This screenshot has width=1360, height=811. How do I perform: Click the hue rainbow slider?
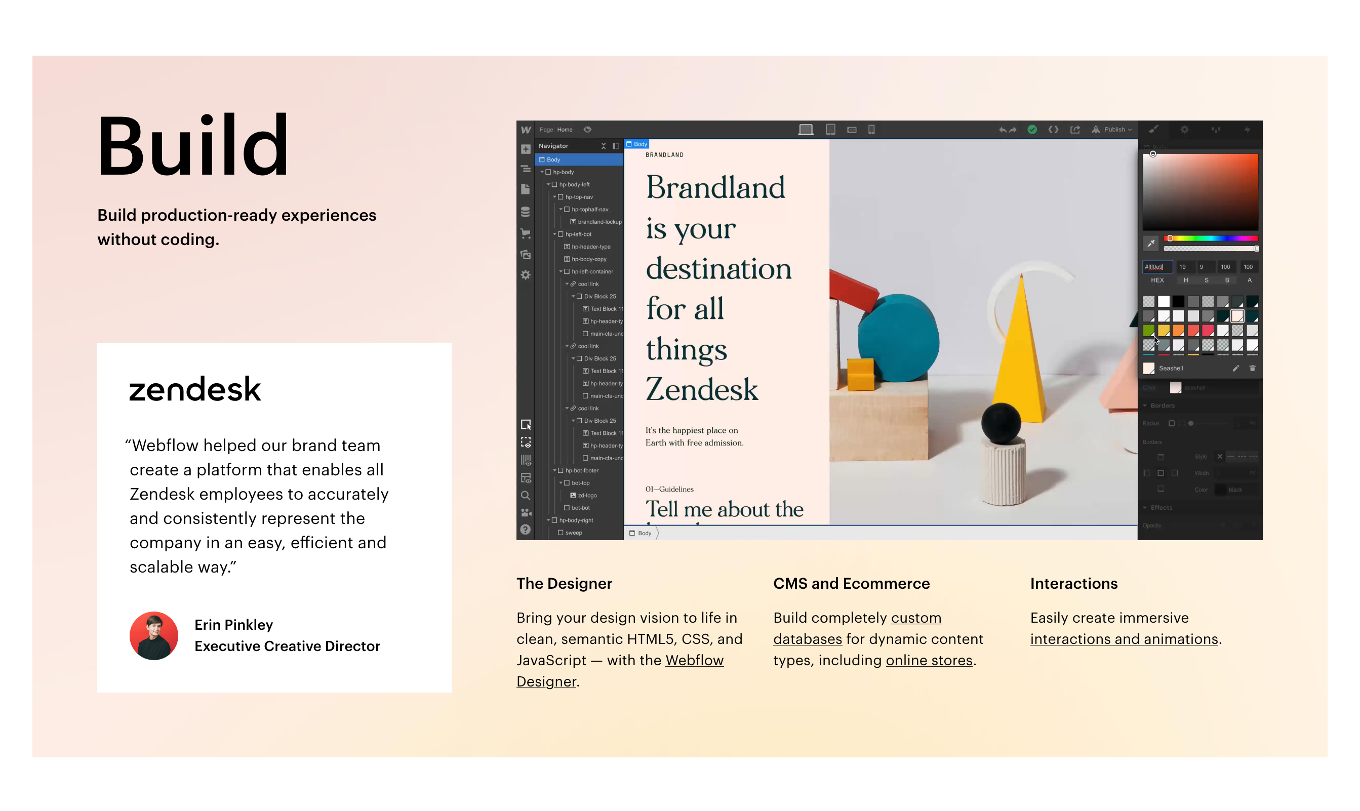tap(1210, 238)
